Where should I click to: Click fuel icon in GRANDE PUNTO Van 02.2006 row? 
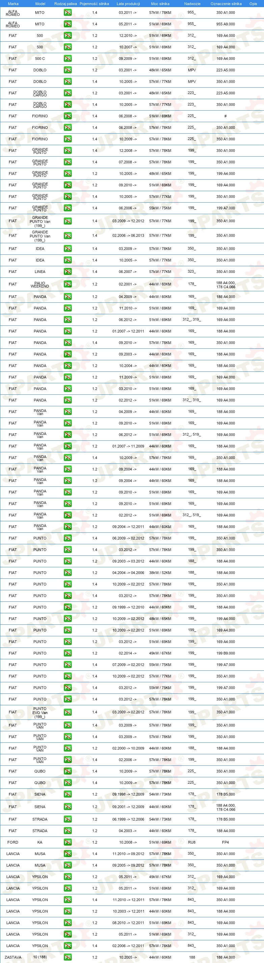[x=68, y=235]
